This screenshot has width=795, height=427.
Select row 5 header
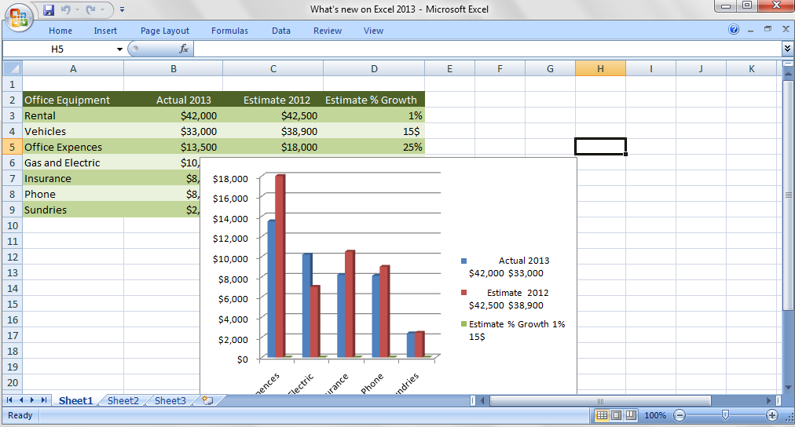click(x=12, y=147)
